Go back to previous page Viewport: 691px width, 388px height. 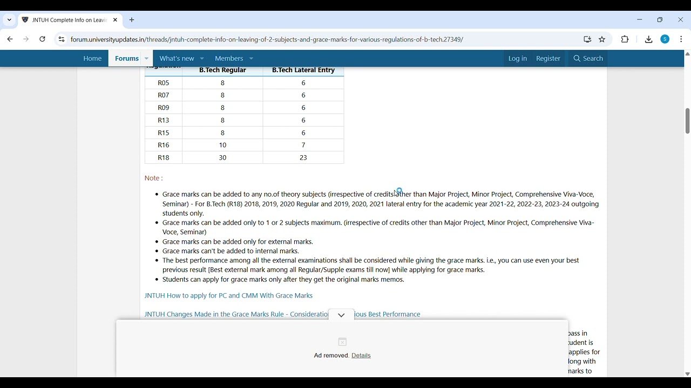click(x=10, y=39)
